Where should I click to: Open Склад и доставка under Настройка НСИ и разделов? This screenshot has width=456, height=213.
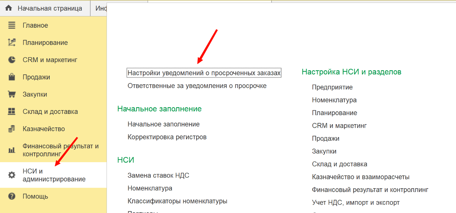point(340,164)
